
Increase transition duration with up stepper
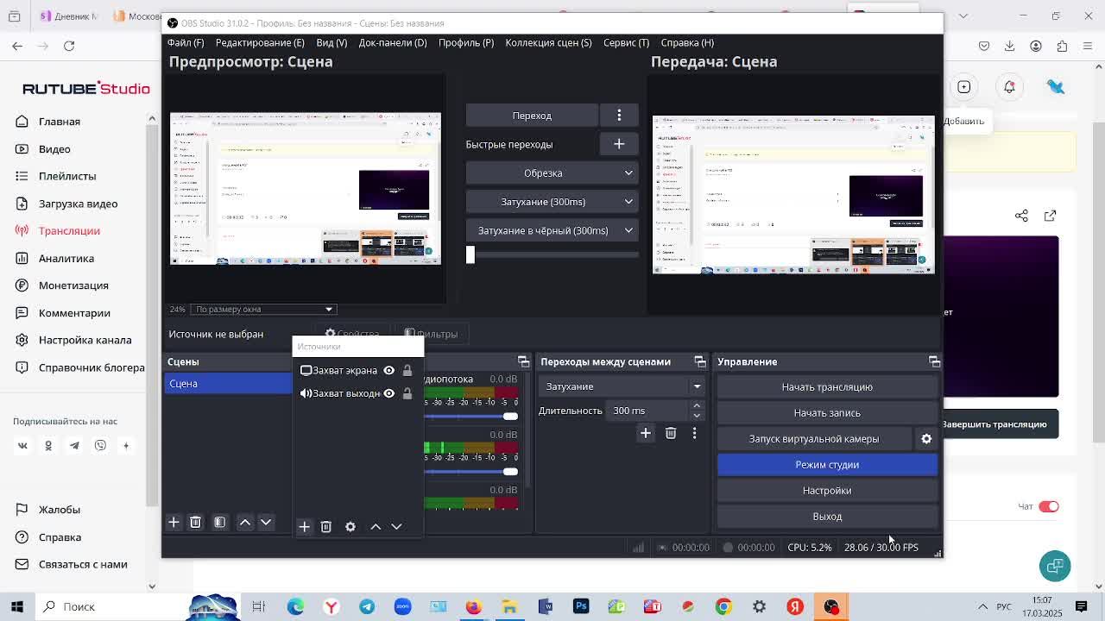coord(697,406)
